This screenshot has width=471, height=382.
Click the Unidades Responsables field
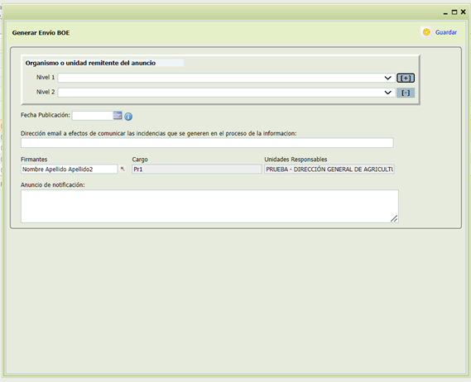[329, 169]
